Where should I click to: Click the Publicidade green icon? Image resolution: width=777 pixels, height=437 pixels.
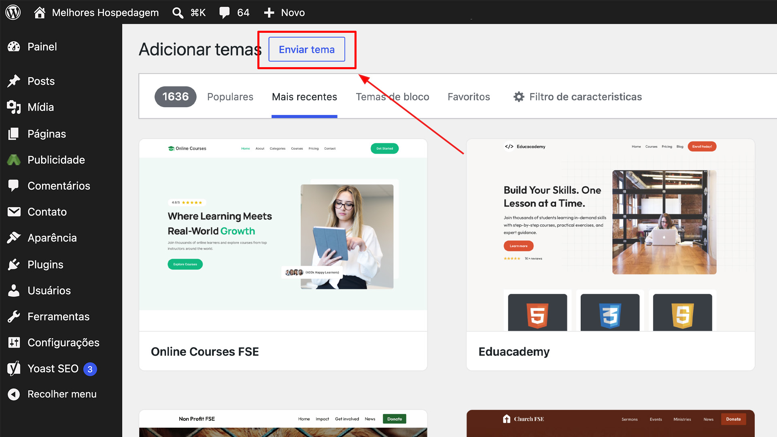[x=14, y=160]
